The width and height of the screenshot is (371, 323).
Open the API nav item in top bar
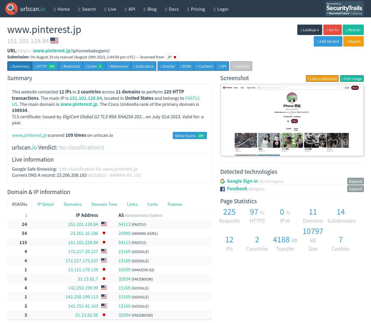click(x=130, y=9)
